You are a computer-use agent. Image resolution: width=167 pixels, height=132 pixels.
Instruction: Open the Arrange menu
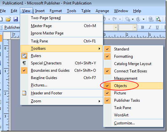tap(102, 11)
